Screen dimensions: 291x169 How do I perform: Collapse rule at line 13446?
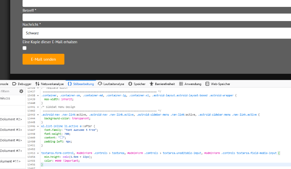coord(38,126)
